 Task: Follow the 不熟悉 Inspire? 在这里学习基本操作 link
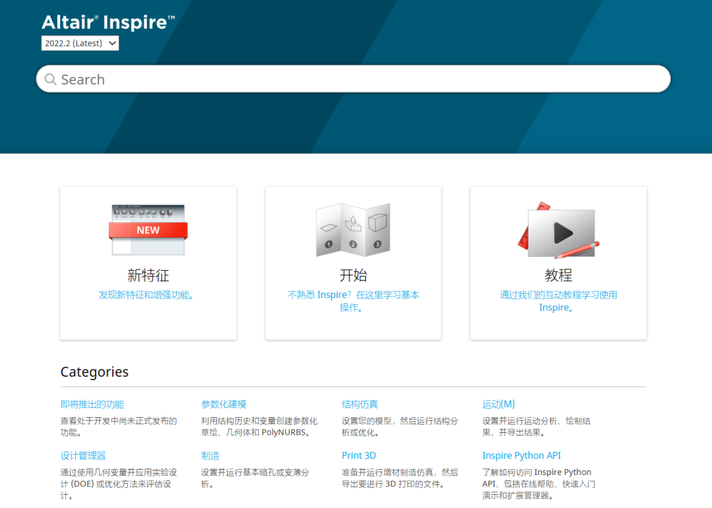[353, 301]
